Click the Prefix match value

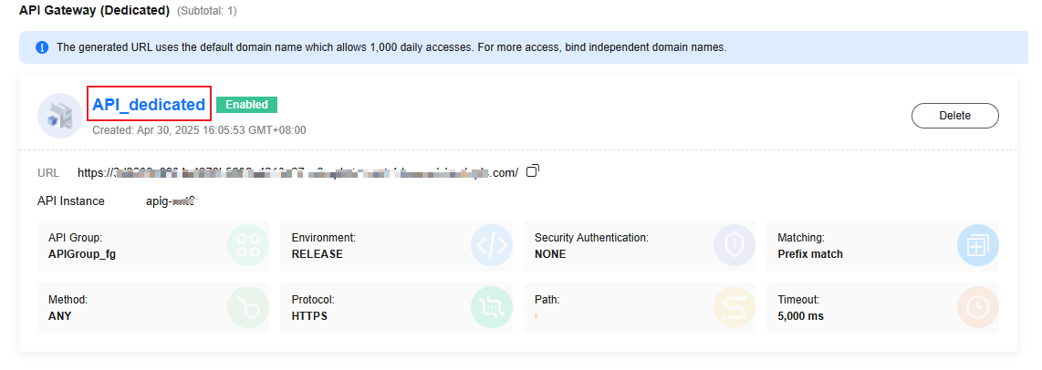point(810,253)
